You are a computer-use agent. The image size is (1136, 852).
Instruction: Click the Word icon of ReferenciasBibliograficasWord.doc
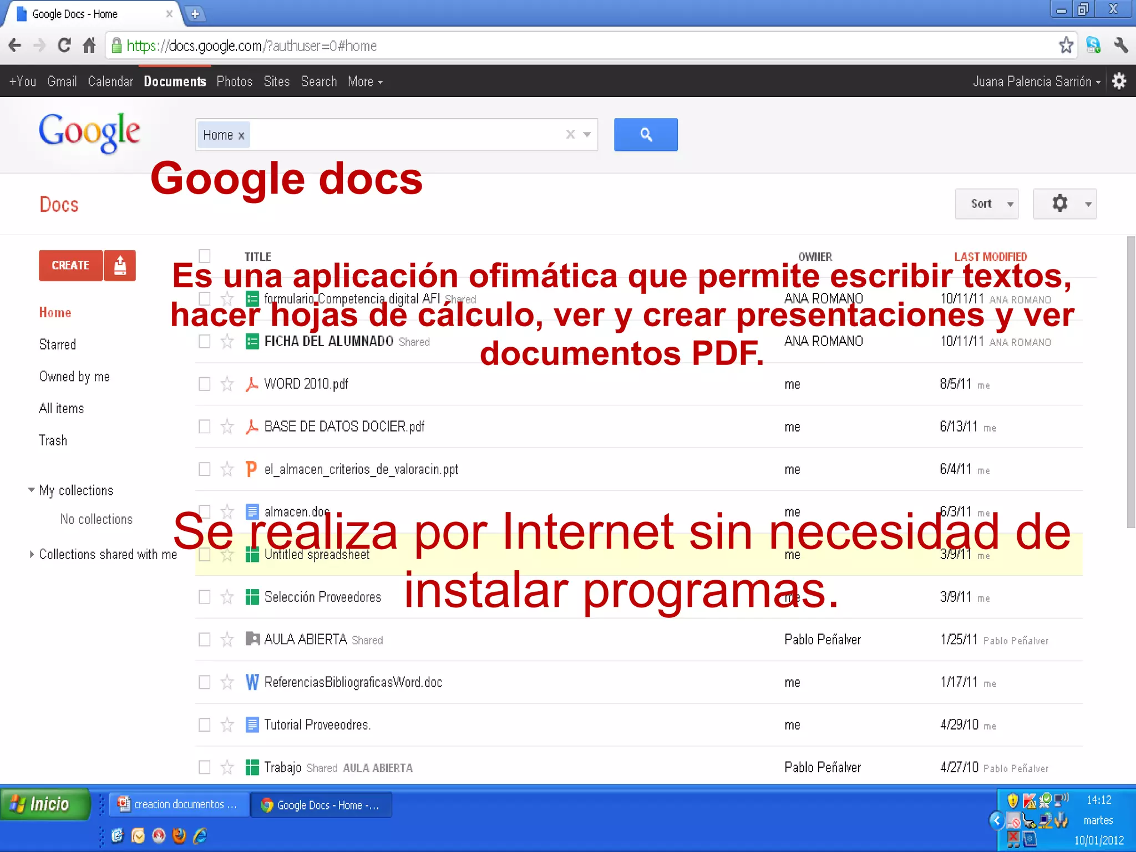tap(252, 682)
